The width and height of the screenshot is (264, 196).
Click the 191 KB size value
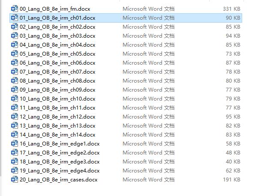tap(231, 180)
